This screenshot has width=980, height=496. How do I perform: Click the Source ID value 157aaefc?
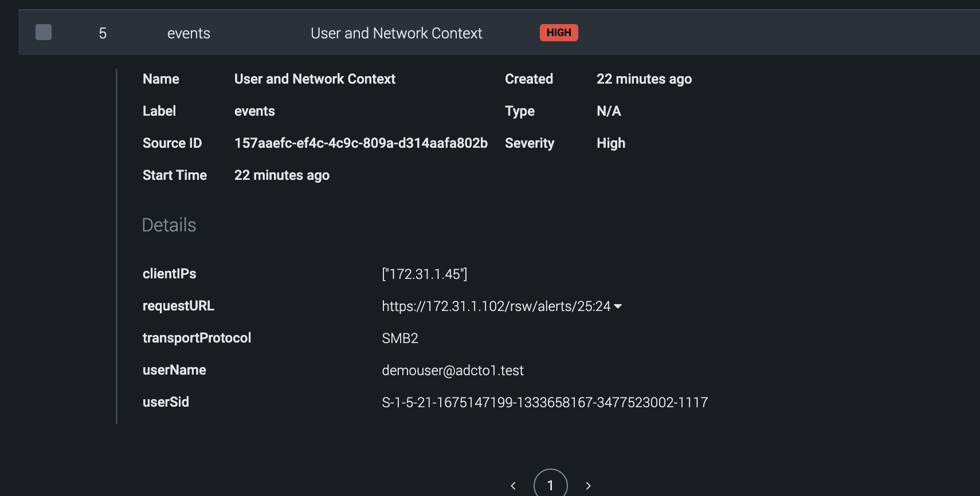(x=360, y=143)
